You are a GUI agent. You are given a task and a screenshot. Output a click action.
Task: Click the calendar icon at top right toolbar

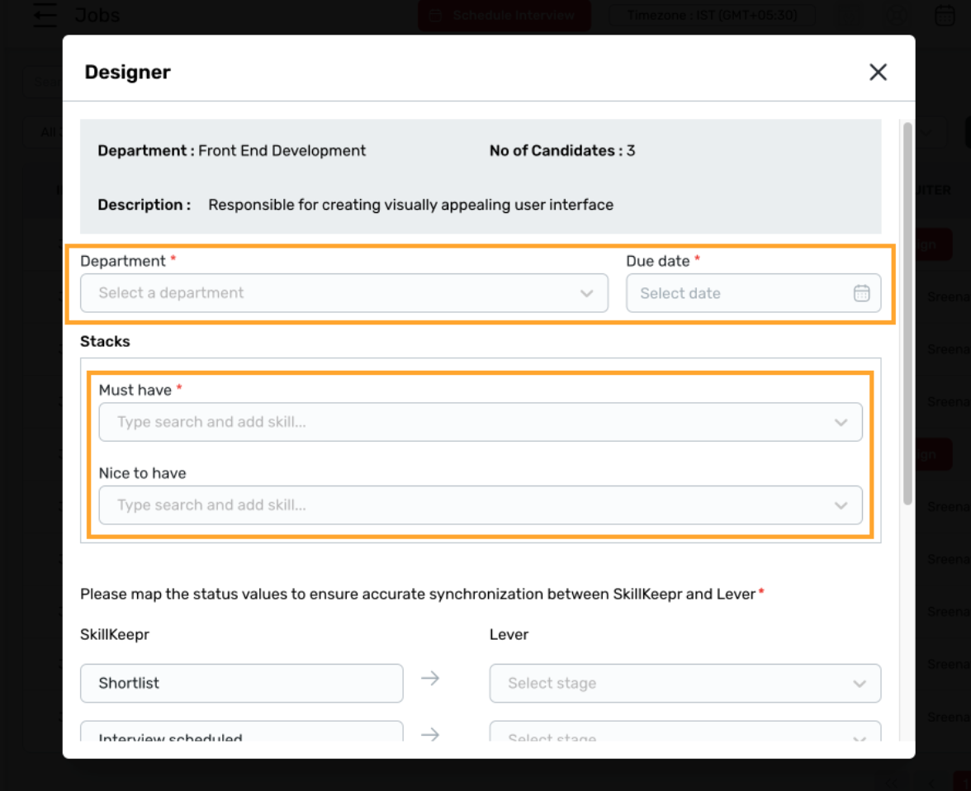pyautogui.click(x=944, y=14)
